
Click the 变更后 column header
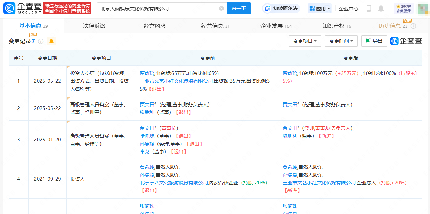350,58
